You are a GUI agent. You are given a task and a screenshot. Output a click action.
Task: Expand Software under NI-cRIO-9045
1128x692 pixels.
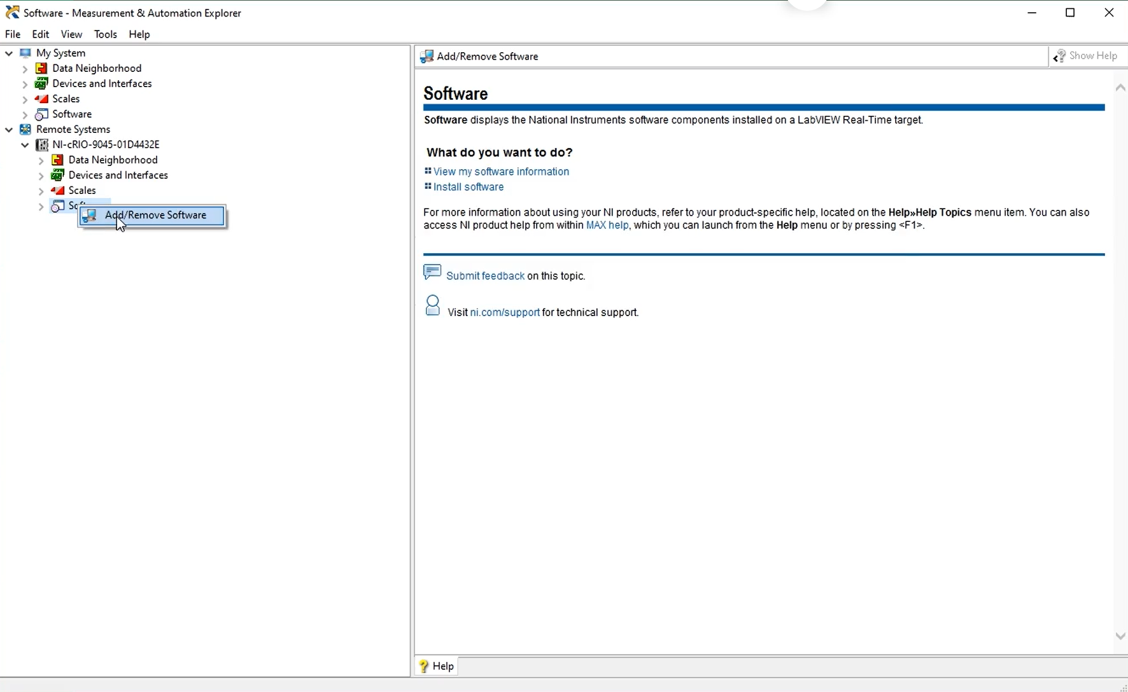41,206
